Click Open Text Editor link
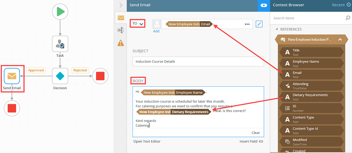The height and width of the screenshot is (153, 352). pyautogui.click(x=147, y=141)
